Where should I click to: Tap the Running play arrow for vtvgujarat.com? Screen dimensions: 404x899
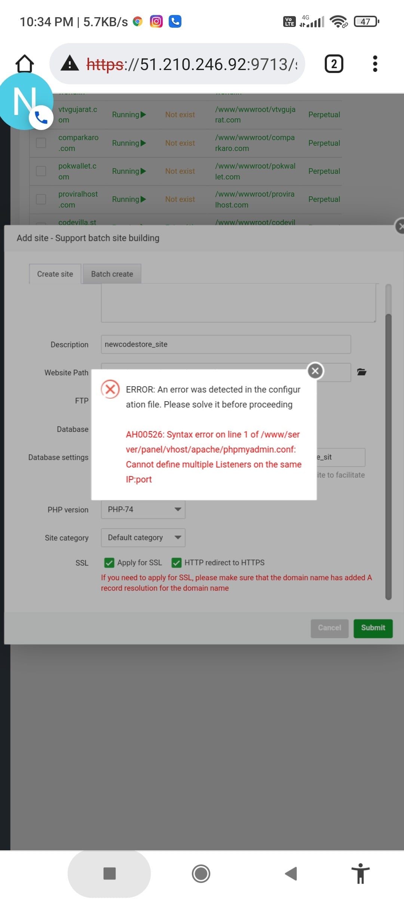143,115
